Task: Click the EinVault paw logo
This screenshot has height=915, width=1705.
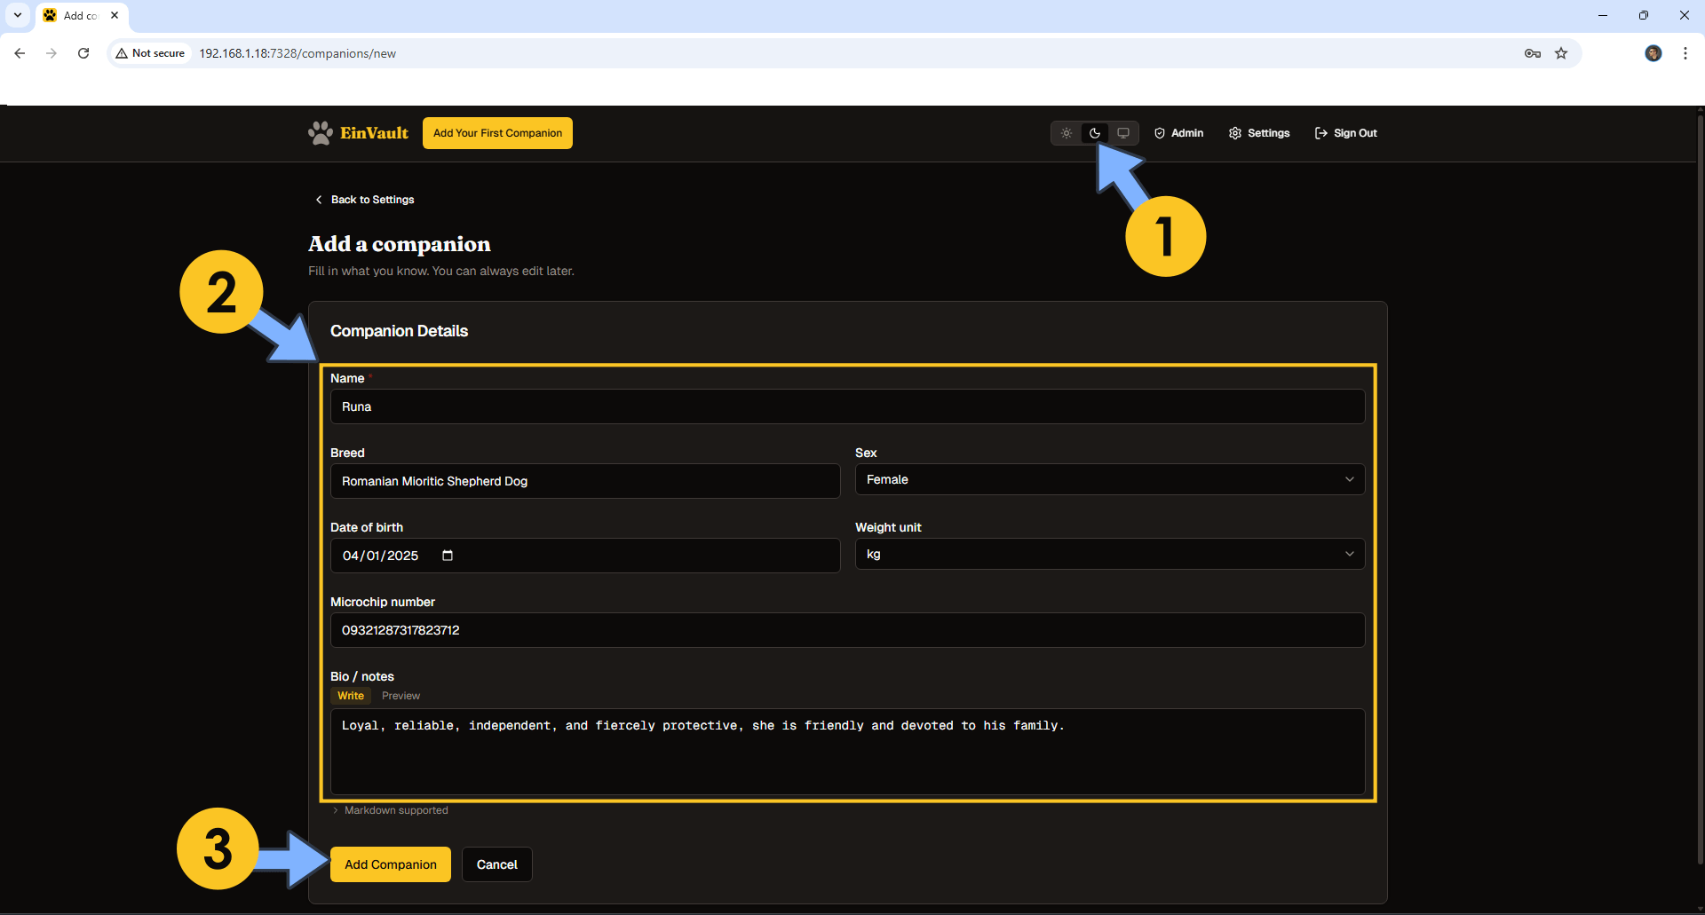Action: coord(321,132)
